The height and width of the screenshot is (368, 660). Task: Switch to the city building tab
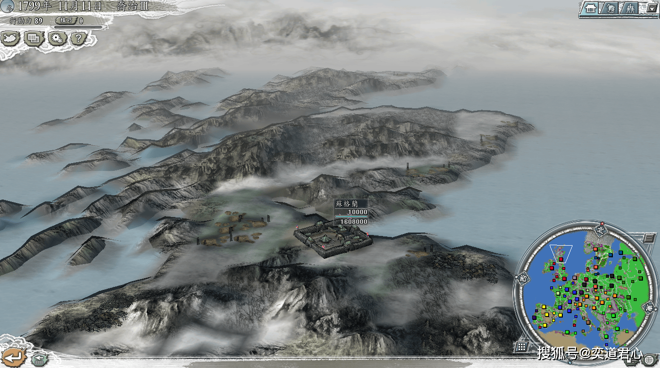pyautogui.click(x=591, y=8)
